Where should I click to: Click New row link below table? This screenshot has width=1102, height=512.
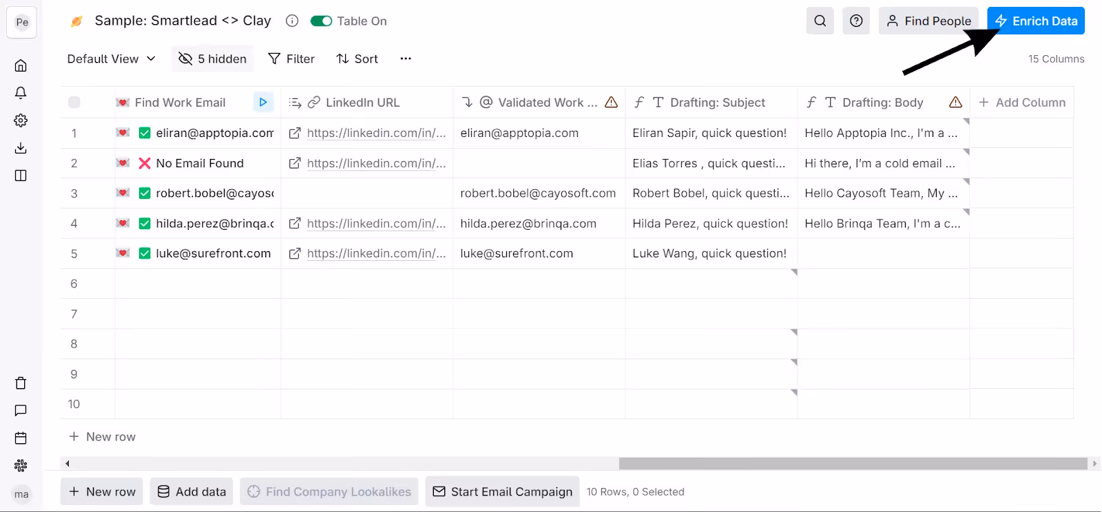click(x=103, y=437)
